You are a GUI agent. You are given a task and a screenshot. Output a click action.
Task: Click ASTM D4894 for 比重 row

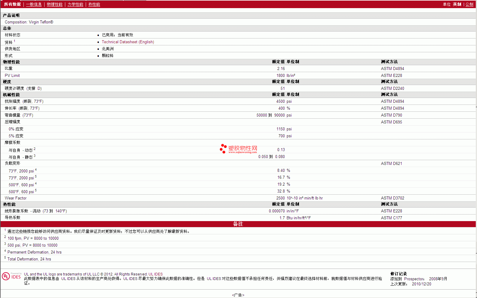[392, 69]
